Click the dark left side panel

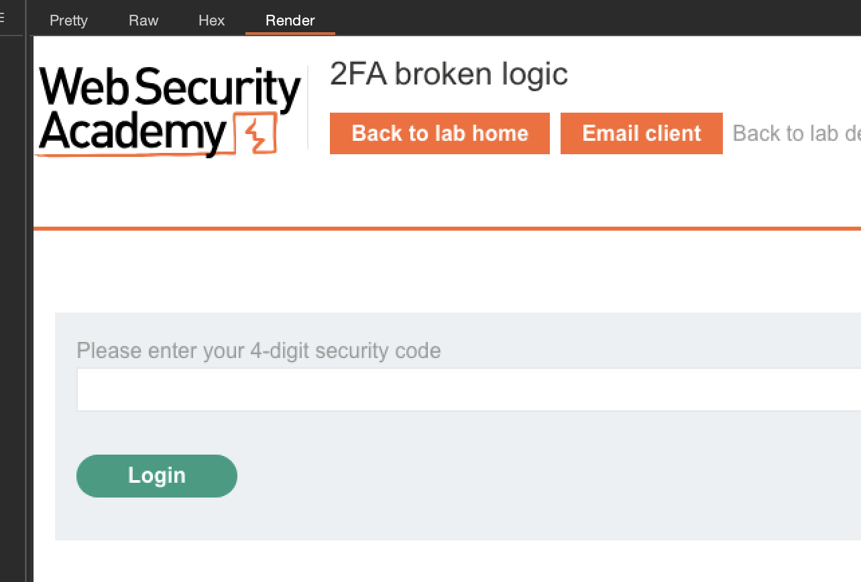click(x=12, y=302)
